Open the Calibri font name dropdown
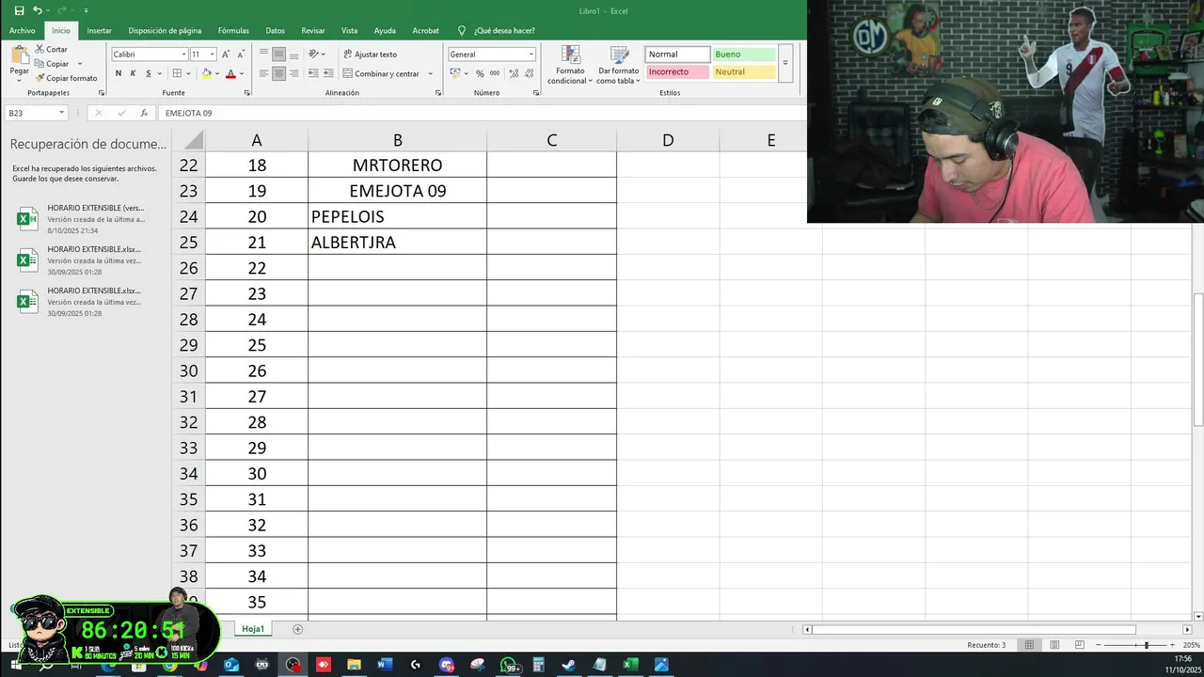The width and height of the screenshot is (1204, 677). [x=183, y=55]
